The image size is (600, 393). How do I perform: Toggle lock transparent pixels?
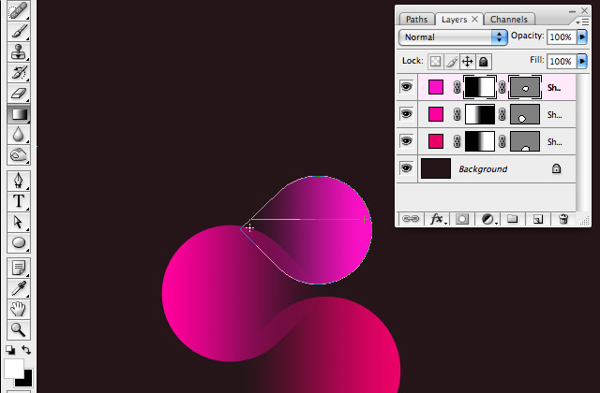coord(435,62)
